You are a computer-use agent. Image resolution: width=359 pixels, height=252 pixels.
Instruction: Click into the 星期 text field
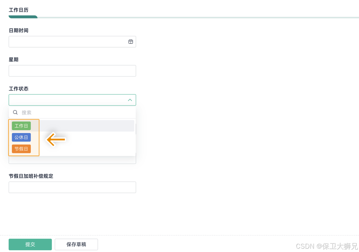click(x=72, y=71)
